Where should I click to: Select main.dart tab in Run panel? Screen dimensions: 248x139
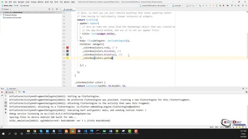tap(12, 89)
